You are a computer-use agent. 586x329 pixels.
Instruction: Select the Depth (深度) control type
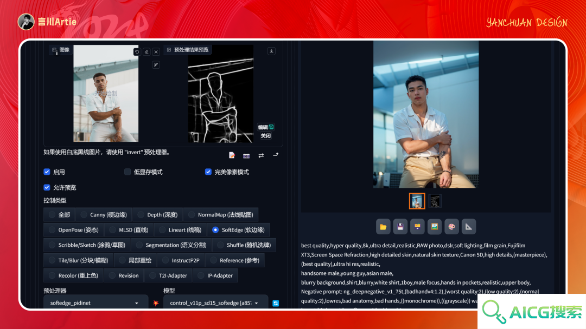pyautogui.click(x=157, y=215)
